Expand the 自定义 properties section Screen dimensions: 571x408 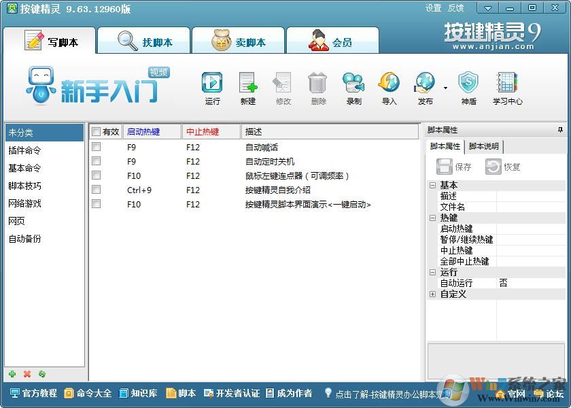432,294
